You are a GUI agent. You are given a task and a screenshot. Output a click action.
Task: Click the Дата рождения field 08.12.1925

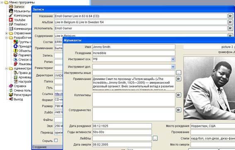[122, 126]
